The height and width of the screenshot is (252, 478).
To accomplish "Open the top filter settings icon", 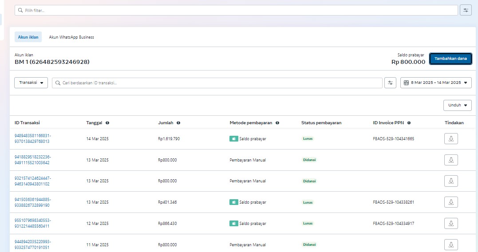I will point(466,10).
